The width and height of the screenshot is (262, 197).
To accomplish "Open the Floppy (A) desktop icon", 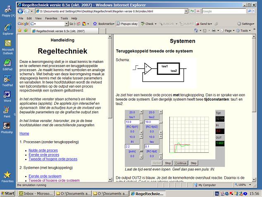I will pyautogui.click(x=8, y=11).
